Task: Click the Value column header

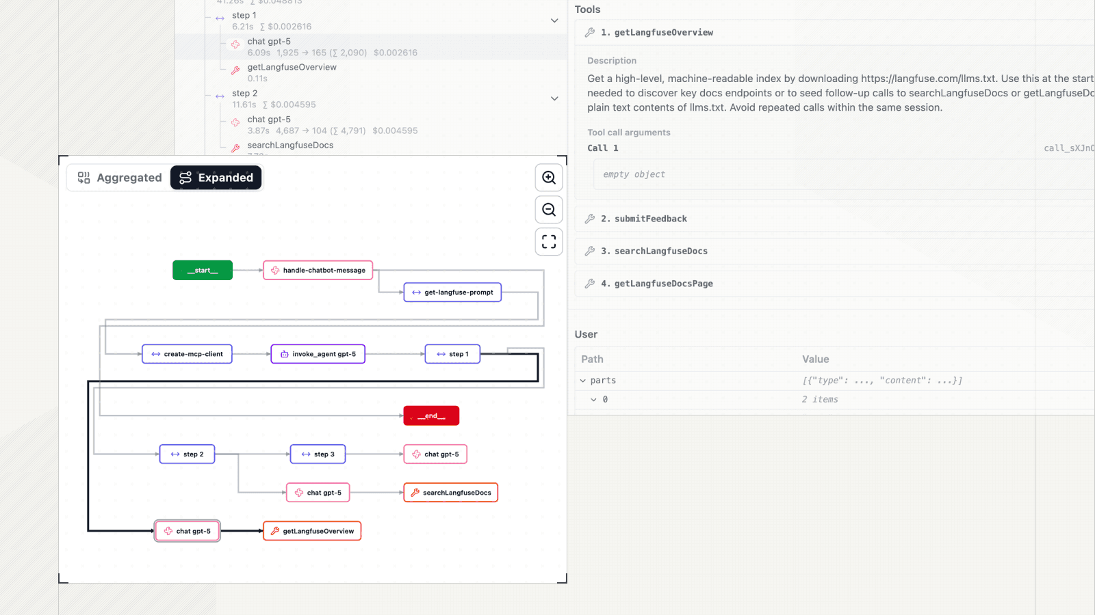Action: pyautogui.click(x=816, y=359)
